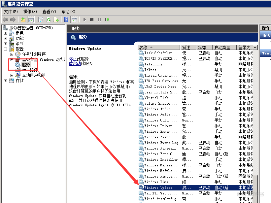Open the properties icon on the toolbar
The image size is (271, 203).
(x=40, y=19)
